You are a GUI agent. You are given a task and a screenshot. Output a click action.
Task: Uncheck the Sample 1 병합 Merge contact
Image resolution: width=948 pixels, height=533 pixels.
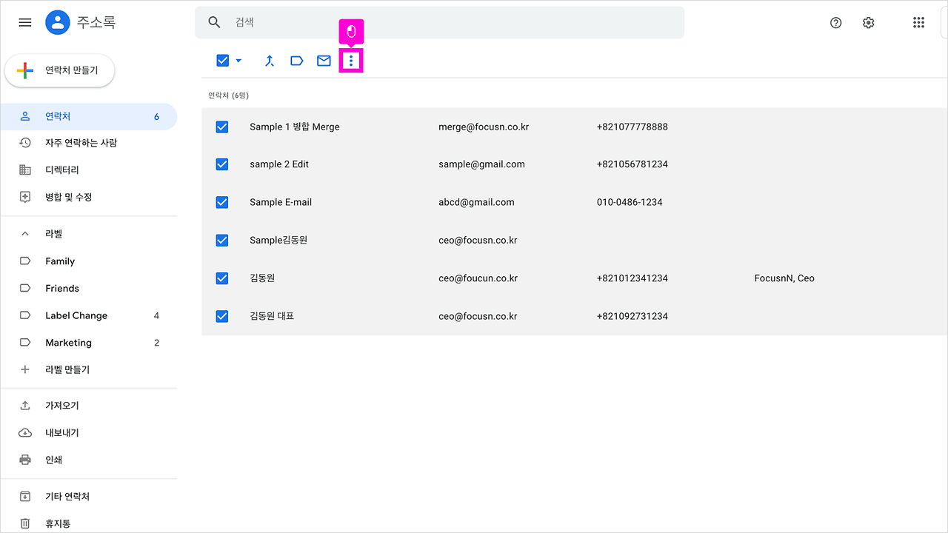(222, 127)
